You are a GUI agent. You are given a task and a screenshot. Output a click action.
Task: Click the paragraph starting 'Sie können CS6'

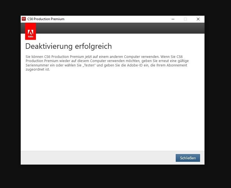[107, 63]
